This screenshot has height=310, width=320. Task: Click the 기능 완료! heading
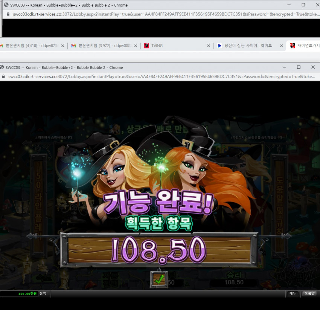click(158, 203)
